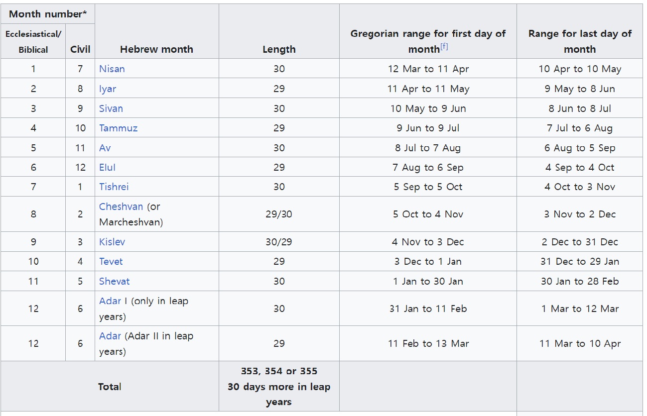
Task: Click ecclesiastical number 11 in the Shevat row
Action: [x=33, y=281]
